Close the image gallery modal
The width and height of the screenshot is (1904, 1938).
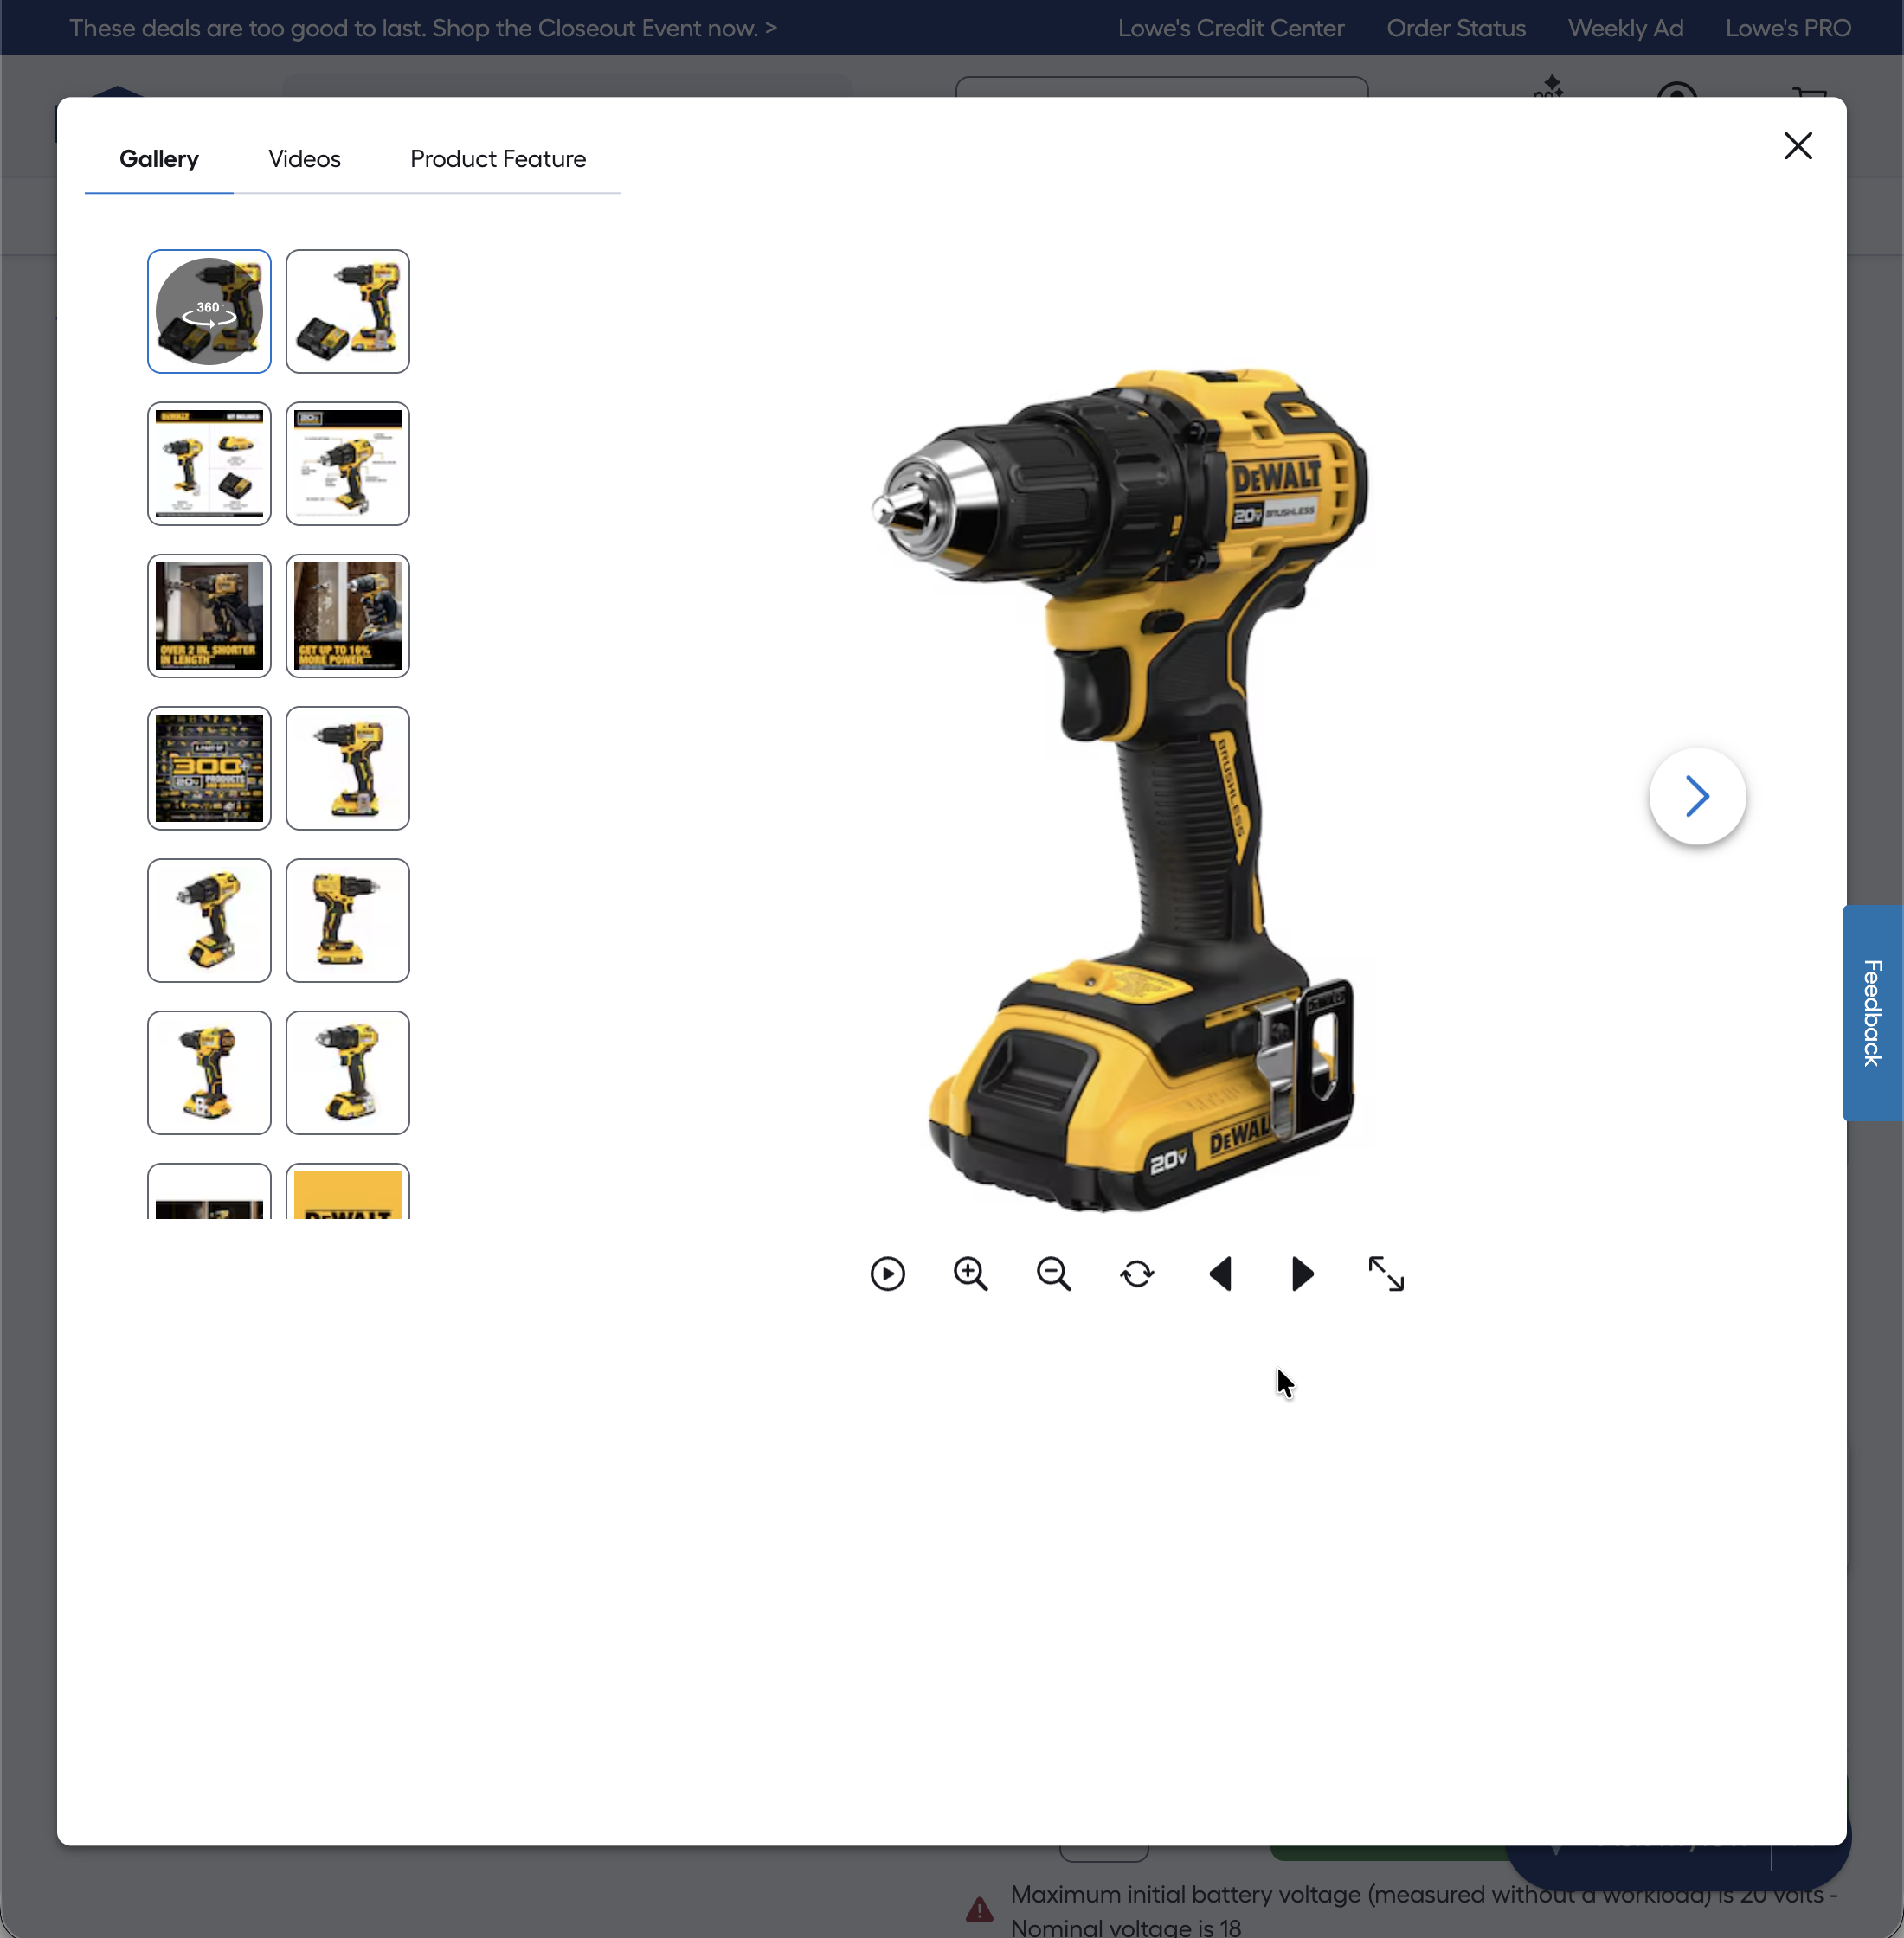point(1798,146)
